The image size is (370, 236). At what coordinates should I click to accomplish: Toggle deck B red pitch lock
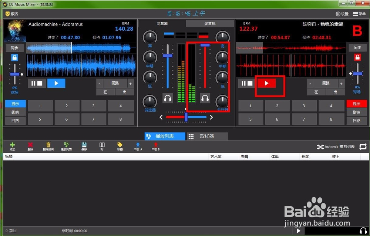click(x=357, y=57)
